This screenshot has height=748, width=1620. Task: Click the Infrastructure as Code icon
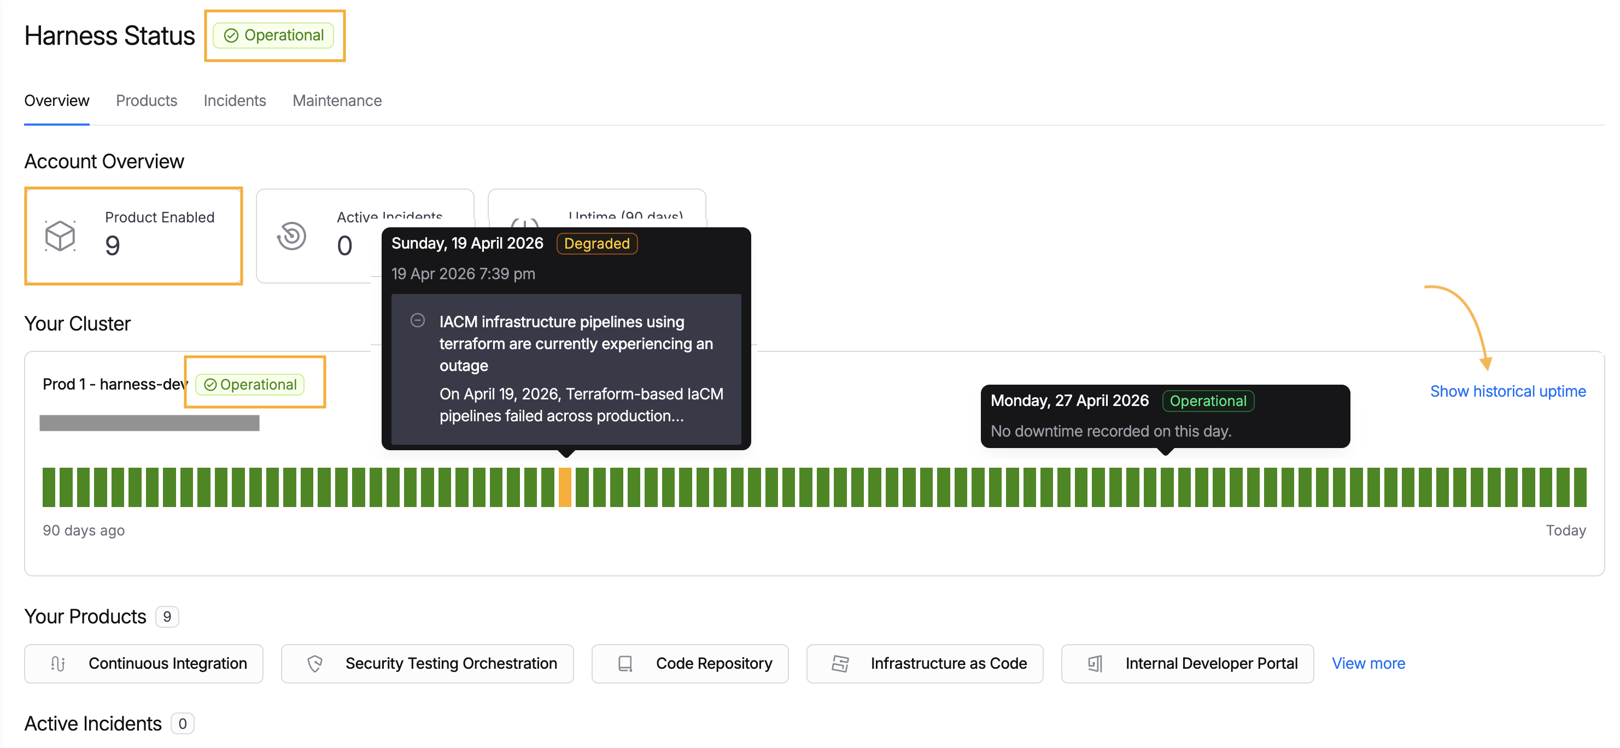(840, 664)
